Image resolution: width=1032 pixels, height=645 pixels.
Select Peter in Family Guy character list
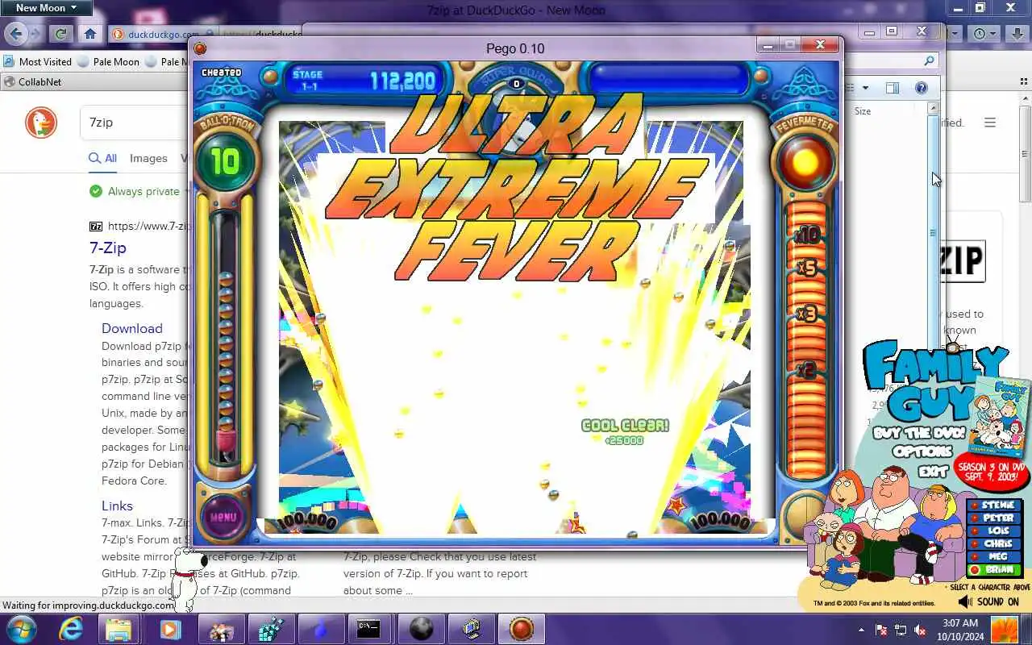pos(995,518)
